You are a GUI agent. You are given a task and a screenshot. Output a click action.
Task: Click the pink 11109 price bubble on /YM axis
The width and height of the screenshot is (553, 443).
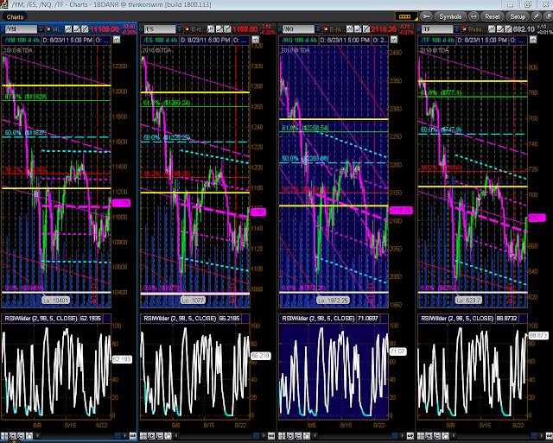pos(121,203)
